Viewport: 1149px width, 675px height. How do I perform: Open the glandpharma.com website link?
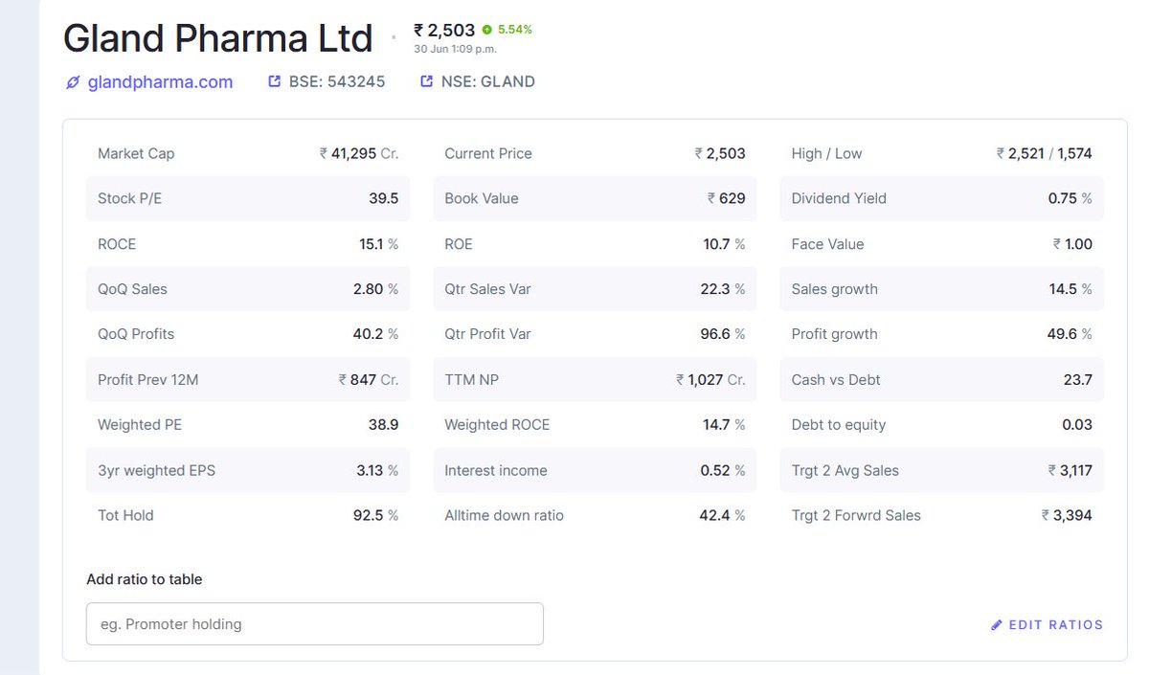click(160, 82)
